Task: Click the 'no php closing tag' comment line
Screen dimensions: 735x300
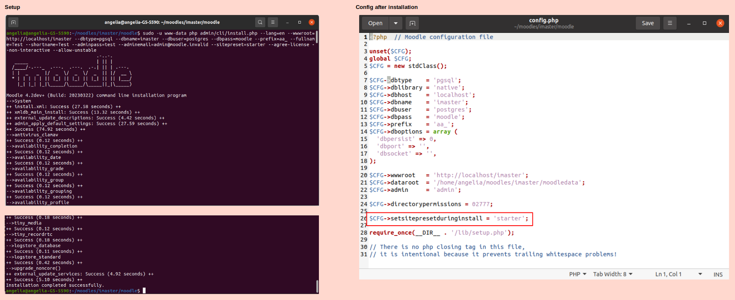Action: pos(447,247)
